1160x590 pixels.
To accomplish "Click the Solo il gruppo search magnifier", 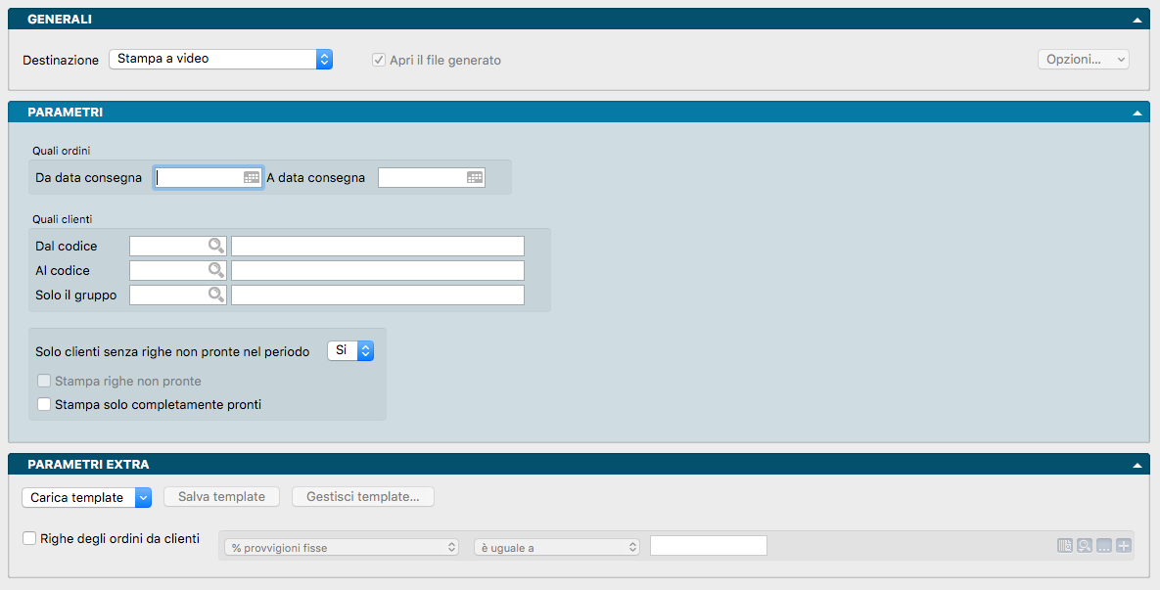I will point(215,295).
